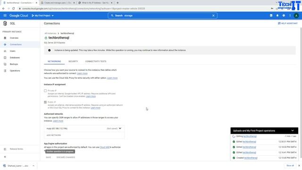The height and width of the screenshot is (170, 302).
Task: Open a new browser tab with plus icon
Action: [117, 3]
